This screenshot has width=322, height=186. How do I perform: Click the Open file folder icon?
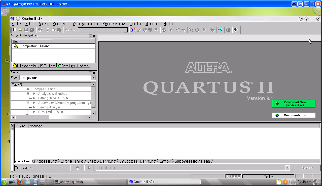21,30
